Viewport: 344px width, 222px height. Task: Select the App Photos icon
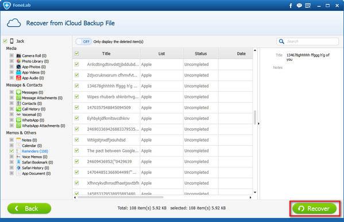18,67
